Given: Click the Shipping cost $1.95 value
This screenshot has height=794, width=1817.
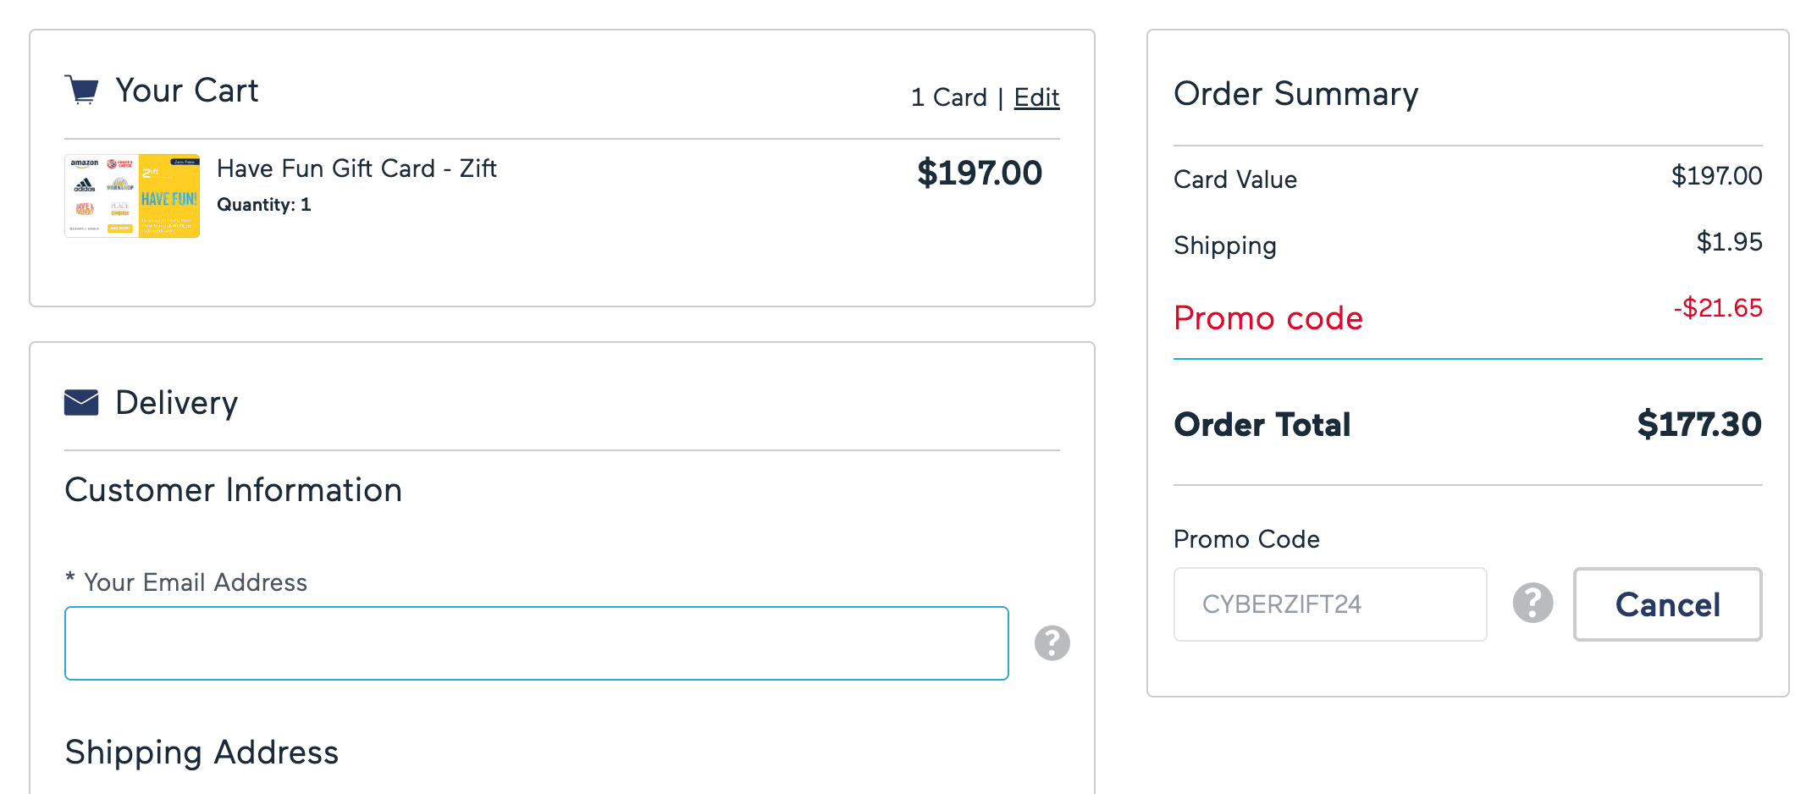Looking at the screenshot, I should pyautogui.click(x=1729, y=242).
